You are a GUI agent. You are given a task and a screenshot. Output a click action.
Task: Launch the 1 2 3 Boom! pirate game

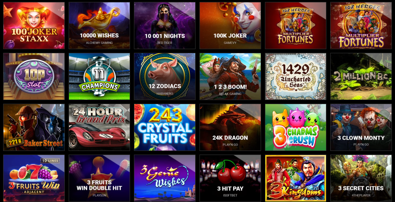(x=230, y=76)
